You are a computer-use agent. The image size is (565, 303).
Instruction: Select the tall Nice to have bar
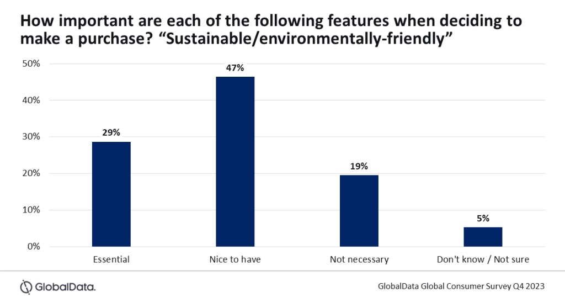tap(235, 162)
